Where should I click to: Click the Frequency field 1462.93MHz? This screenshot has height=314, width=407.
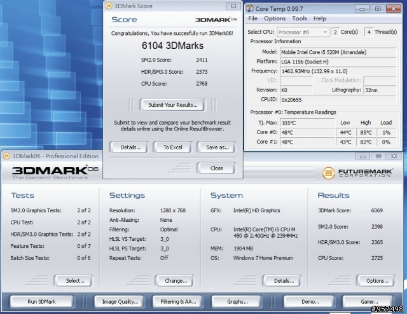coord(338,71)
